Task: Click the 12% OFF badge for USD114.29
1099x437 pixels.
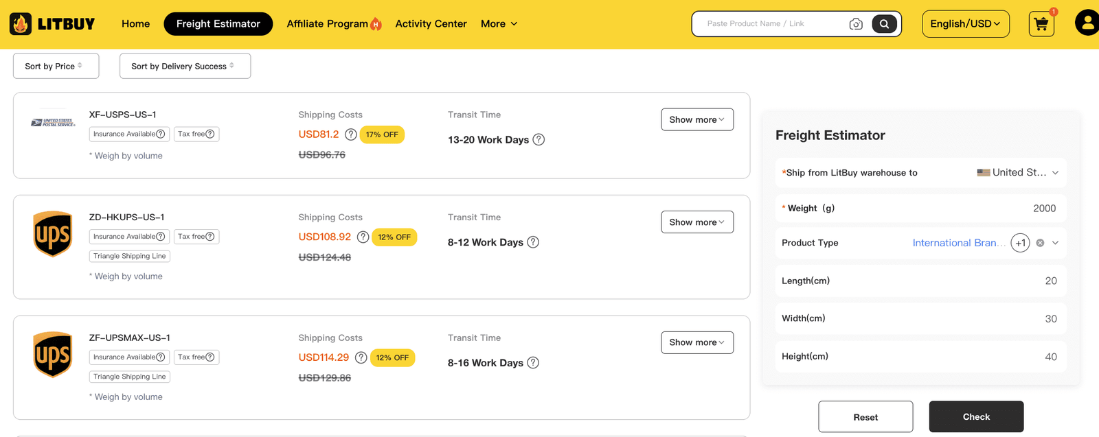Action: click(392, 358)
